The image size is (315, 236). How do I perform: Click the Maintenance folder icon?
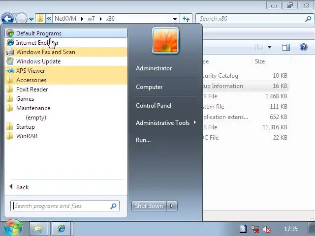[x=9, y=108]
